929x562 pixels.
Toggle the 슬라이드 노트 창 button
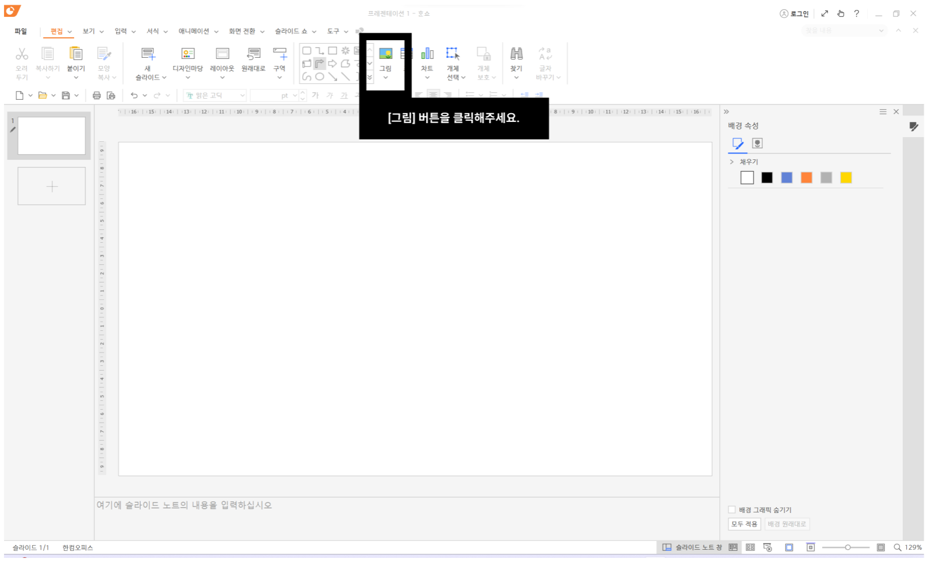tap(692, 547)
